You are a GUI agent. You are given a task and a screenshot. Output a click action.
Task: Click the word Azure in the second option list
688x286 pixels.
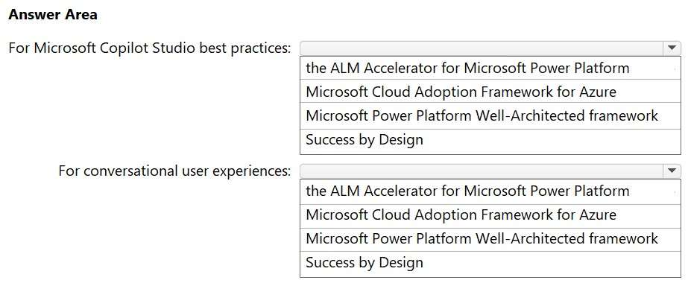pos(596,215)
